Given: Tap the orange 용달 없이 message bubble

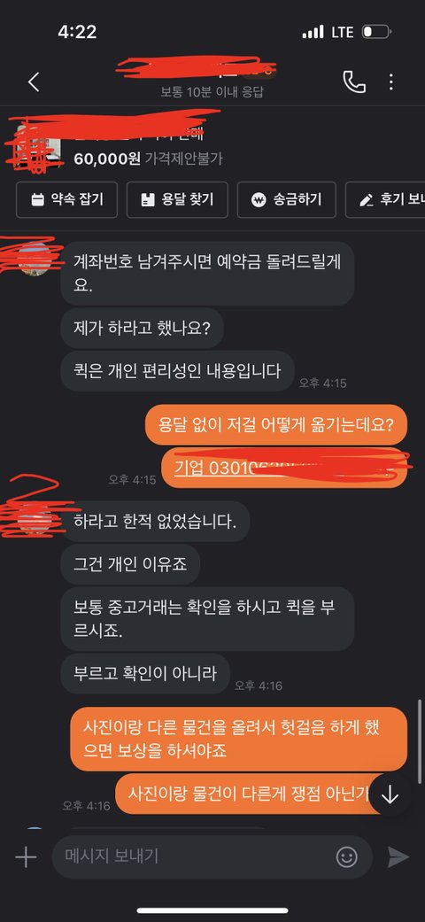Looking at the screenshot, I should (275, 424).
